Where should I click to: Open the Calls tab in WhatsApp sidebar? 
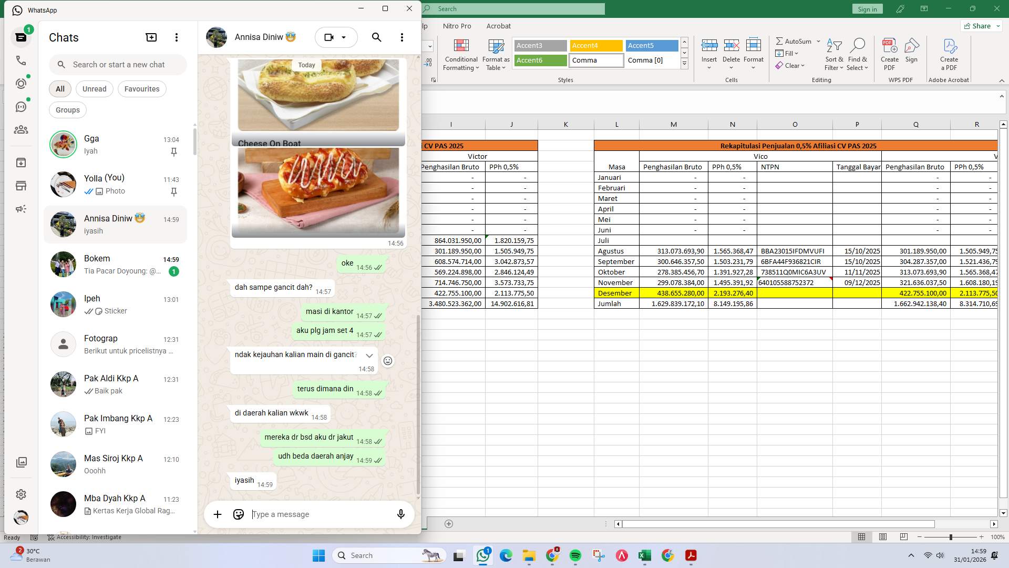[x=21, y=60]
